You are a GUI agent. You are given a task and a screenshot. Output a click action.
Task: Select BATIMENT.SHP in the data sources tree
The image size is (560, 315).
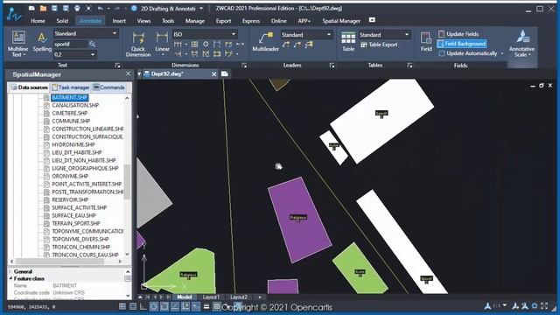click(x=69, y=97)
